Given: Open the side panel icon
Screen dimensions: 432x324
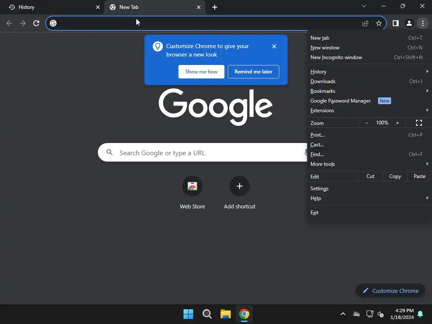Looking at the screenshot, I should [x=396, y=24].
